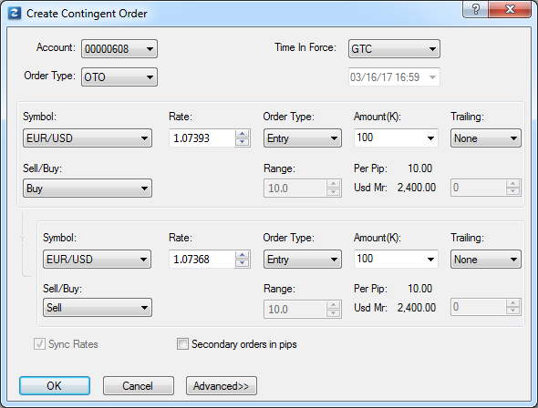Open the Account 00000608 dropdown

(x=119, y=48)
